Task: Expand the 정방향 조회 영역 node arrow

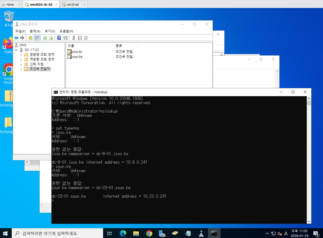Action: (21, 55)
